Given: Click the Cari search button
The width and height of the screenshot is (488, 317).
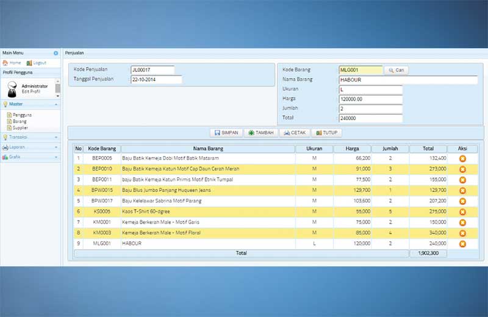Looking at the screenshot, I should click(396, 70).
